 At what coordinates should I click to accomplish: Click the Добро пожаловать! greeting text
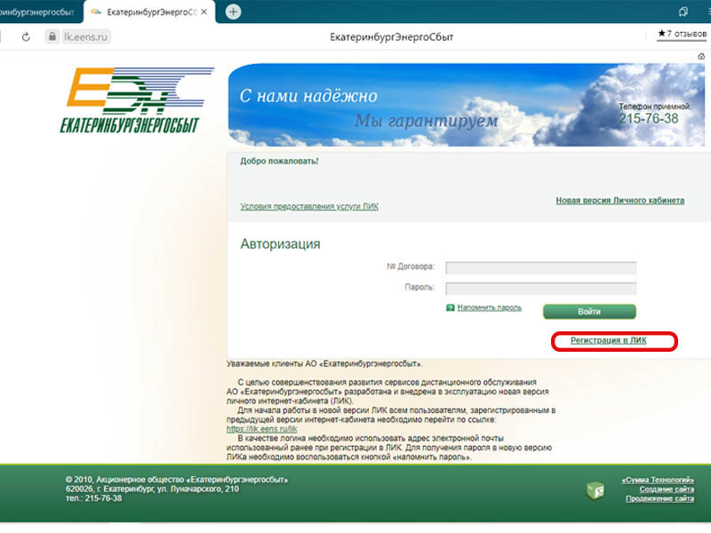[x=279, y=161]
